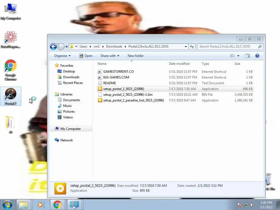Click the large installer thumbnail in the details pane
Viewport: 280px width, 210px height.
(x=60, y=188)
